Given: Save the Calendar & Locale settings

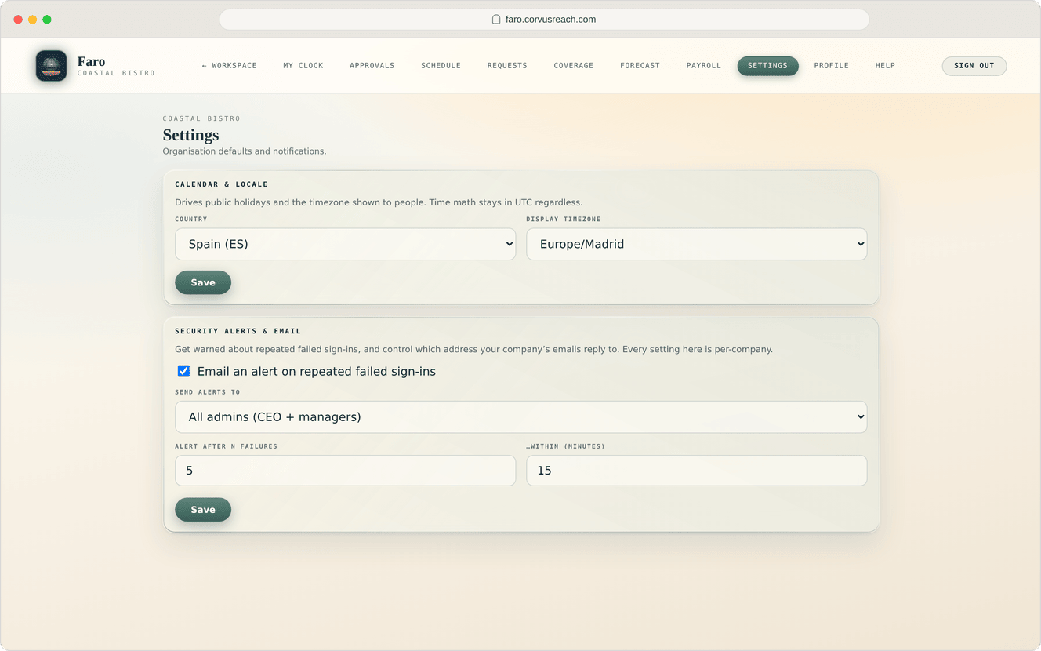Looking at the screenshot, I should click(203, 282).
